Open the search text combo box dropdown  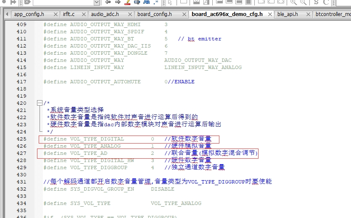click(x=97, y=2)
